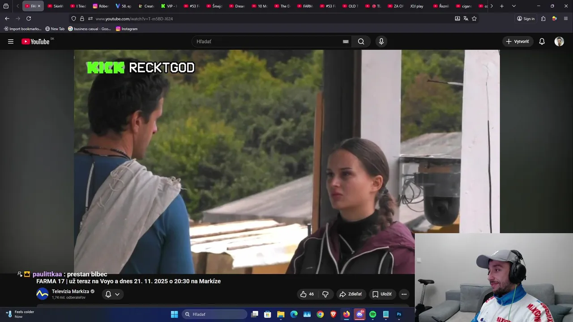Open the Windows Start menu
Image resolution: width=573 pixels, height=322 pixels.
[175, 314]
